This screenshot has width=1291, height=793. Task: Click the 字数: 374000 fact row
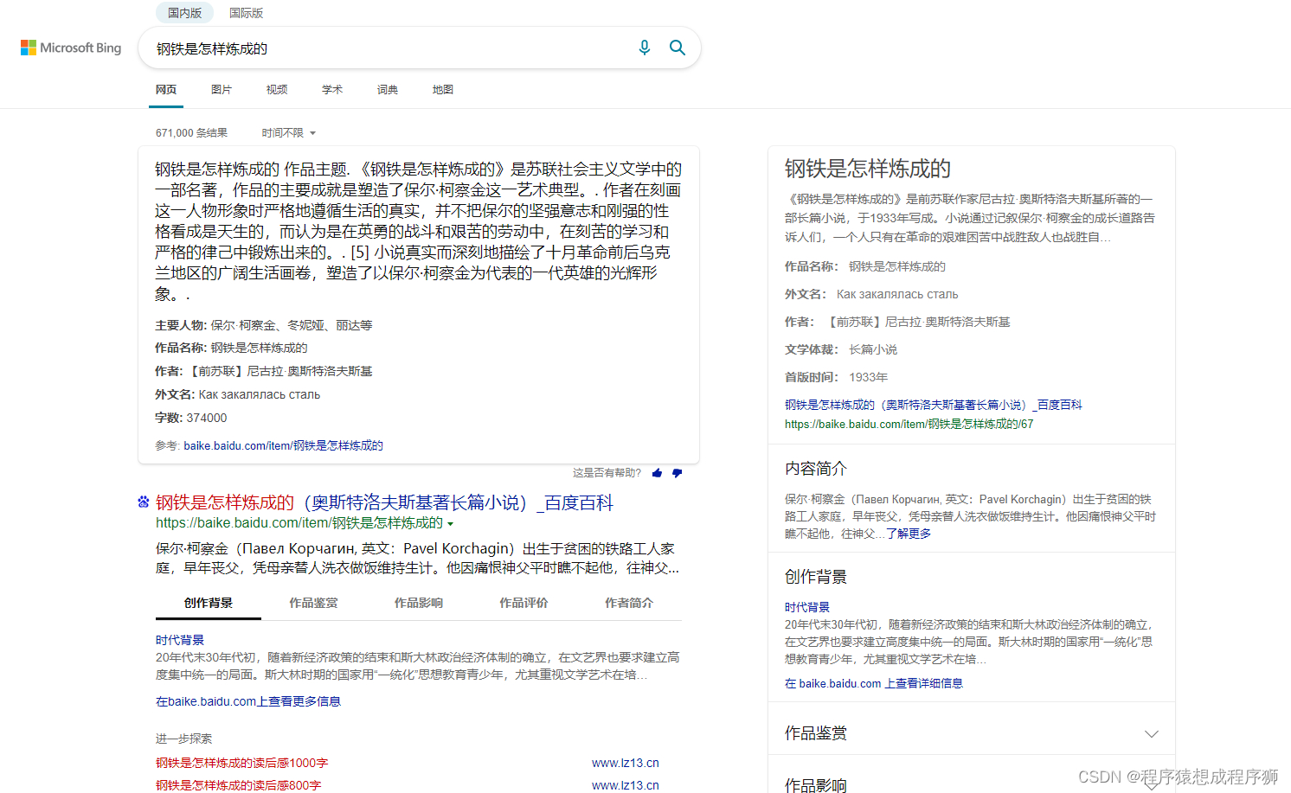pos(191,418)
